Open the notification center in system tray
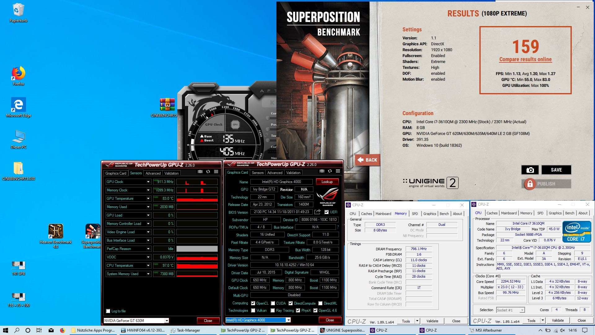Image resolution: width=595 pixels, height=335 pixels. click(x=584, y=330)
